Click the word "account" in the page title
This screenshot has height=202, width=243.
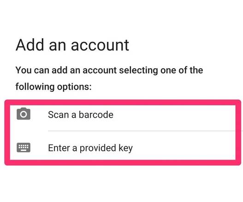click(x=100, y=46)
